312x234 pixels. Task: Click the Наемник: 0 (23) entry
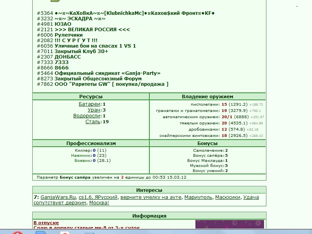89,155
